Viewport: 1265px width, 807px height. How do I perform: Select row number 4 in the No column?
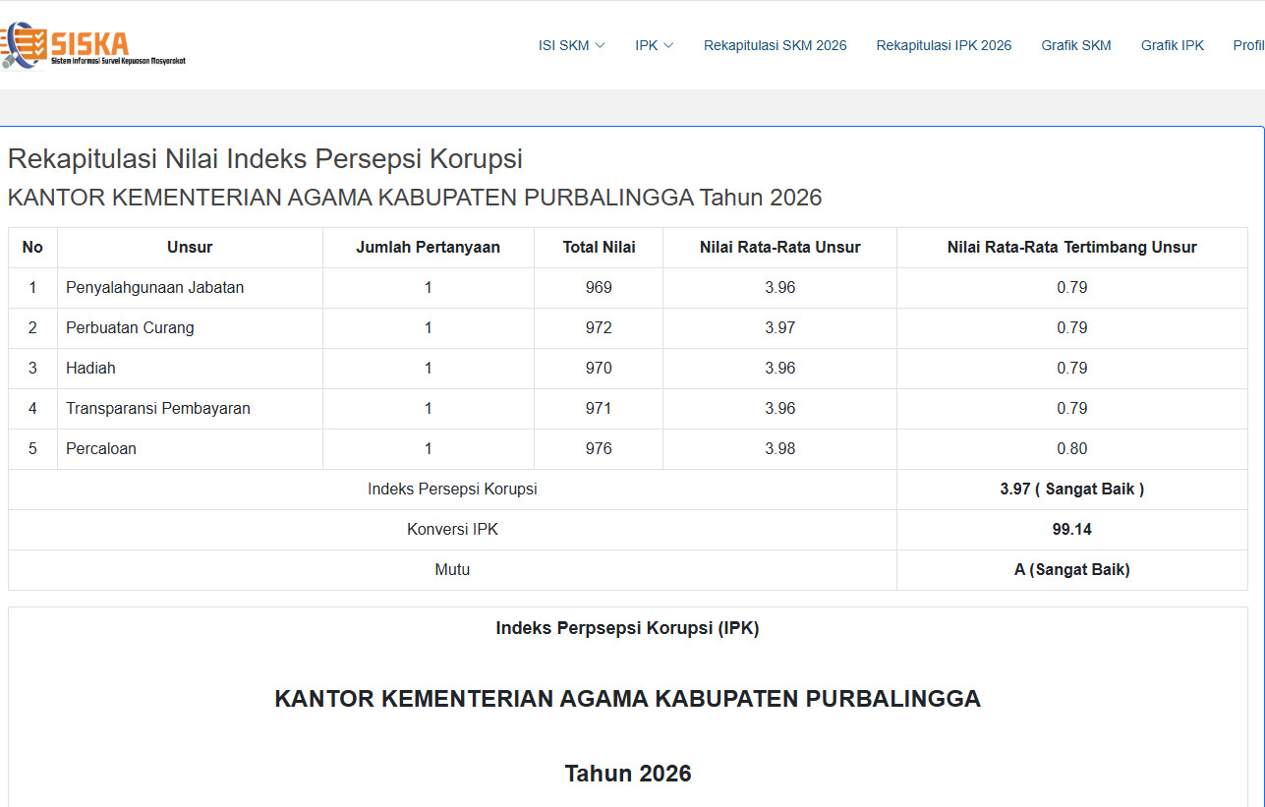(x=32, y=409)
